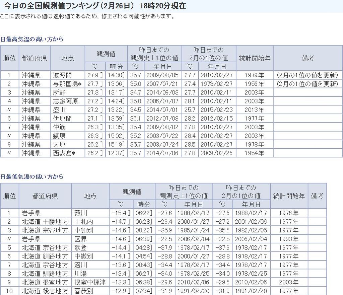This screenshot has height=295, width=343.
Task: Click the 北海道 十勝地方 prefecture cell
Action: click(45, 222)
